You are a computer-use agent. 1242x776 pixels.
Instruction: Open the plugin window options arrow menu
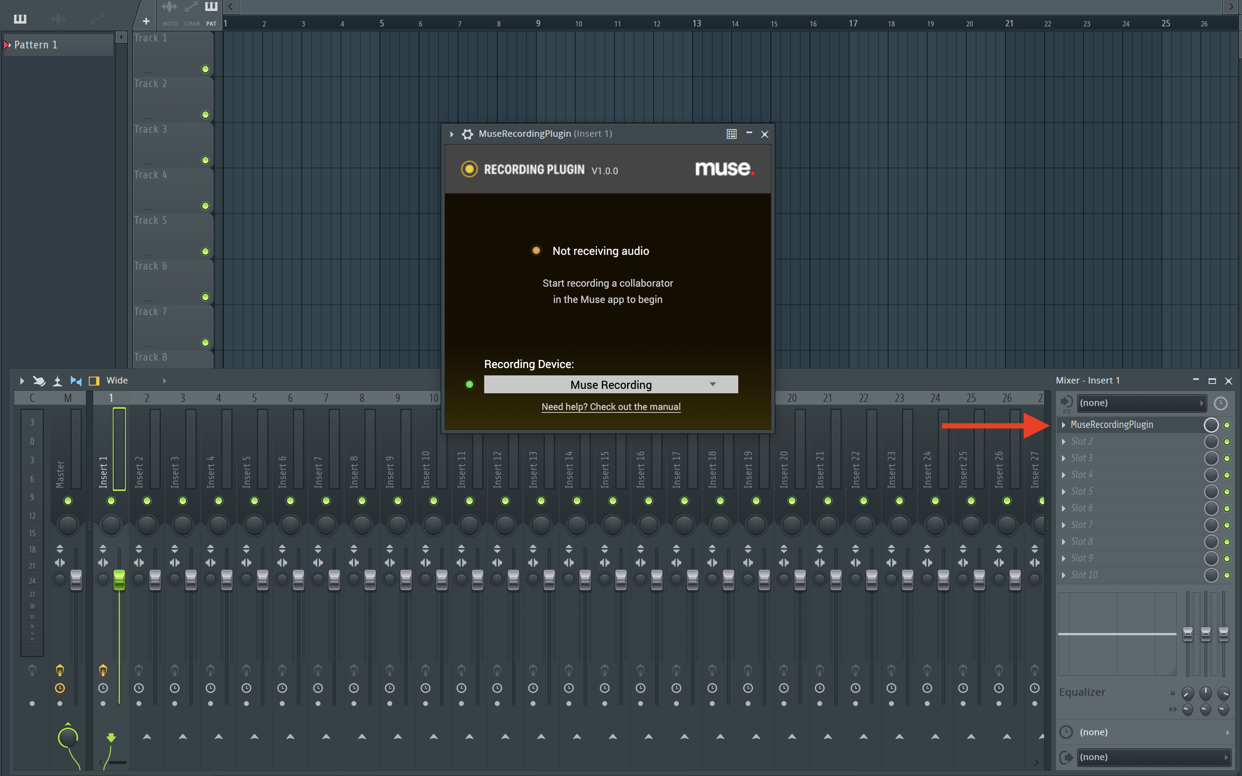tap(451, 134)
